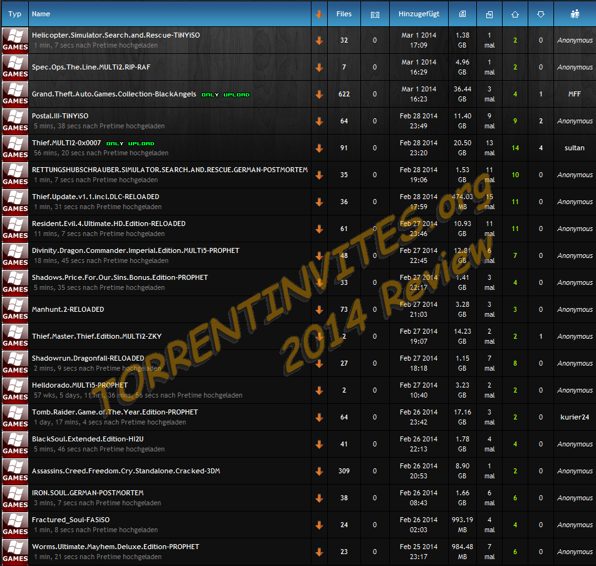Image resolution: width=596 pixels, height=566 pixels.
Task: Click the download arrow in the Thief.Update.v1.1 row
Action: tap(319, 202)
